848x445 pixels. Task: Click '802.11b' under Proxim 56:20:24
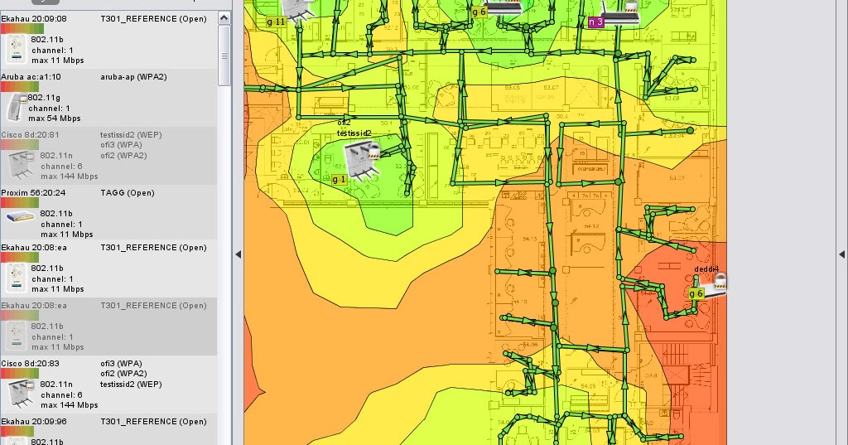point(55,213)
